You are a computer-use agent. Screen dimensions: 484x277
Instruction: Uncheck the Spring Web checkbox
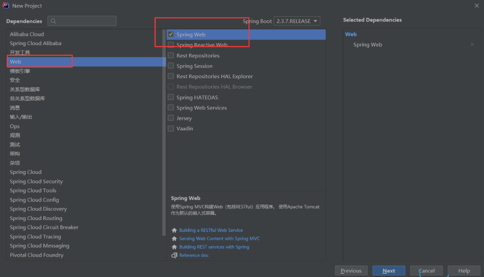point(171,34)
